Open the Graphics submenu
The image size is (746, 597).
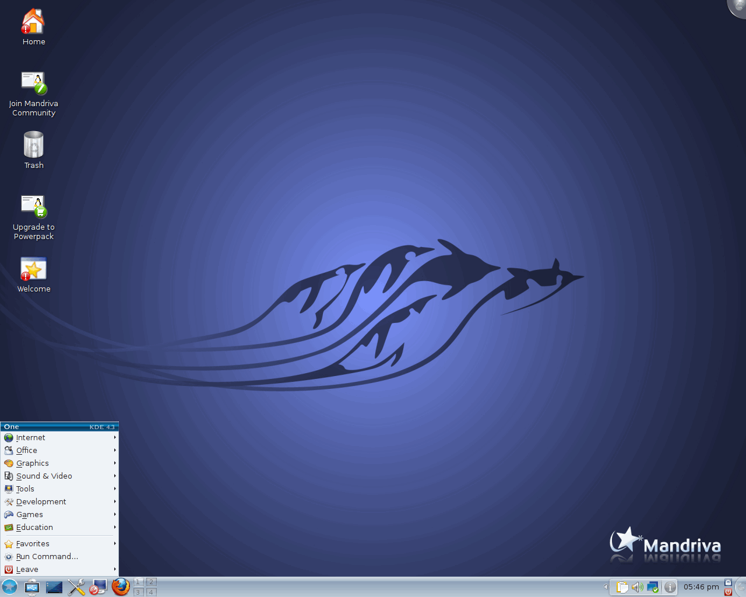(59, 463)
